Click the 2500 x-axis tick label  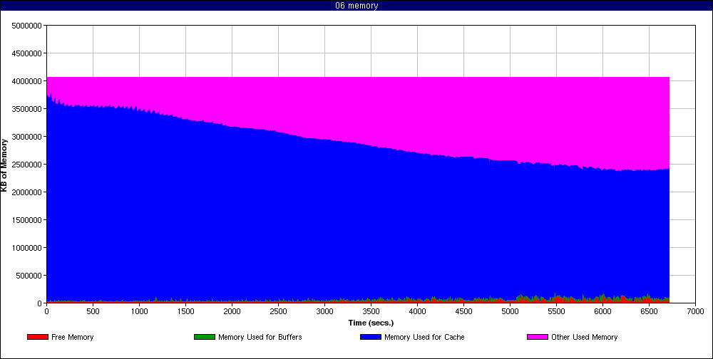(278, 311)
